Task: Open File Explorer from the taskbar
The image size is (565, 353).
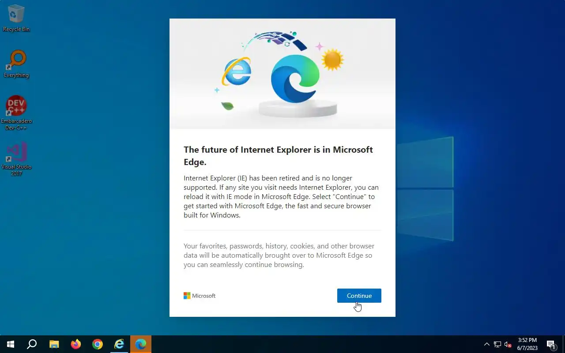Action: coord(54,344)
